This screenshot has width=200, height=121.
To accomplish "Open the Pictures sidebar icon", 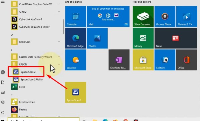I will click(x=3, y=92).
